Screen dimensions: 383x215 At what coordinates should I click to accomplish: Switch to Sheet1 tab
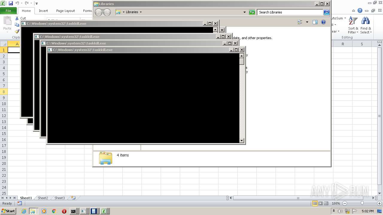point(26,198)
